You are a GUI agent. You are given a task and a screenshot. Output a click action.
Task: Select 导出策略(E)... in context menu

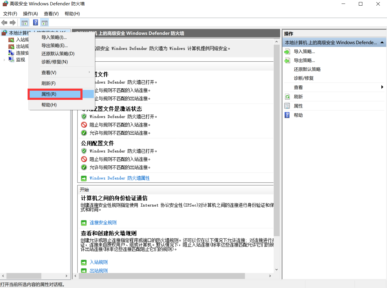[x=55, y=46]
